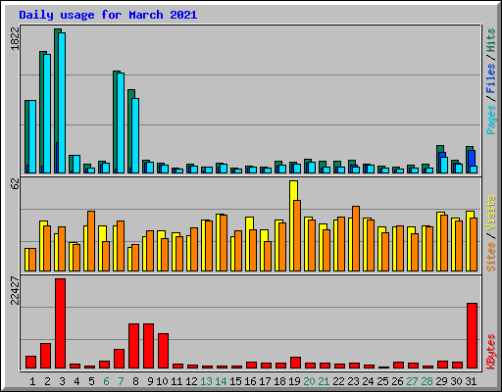Viewport: 502px width, 392px height.
Task: Click the red KBytes bar for day 2
Action: pos(46,356)
